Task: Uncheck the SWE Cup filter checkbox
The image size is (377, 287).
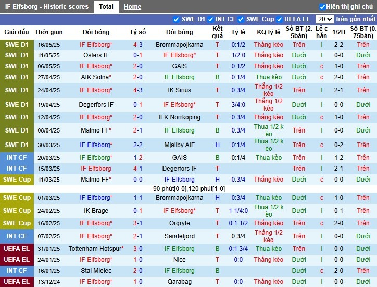Action: 241,19
